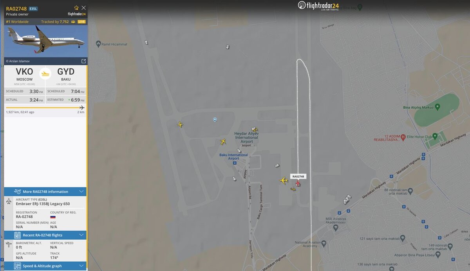The image size is (470, 271).
Task: Click the E35L aircraft type badge
Action: [33, 8]
